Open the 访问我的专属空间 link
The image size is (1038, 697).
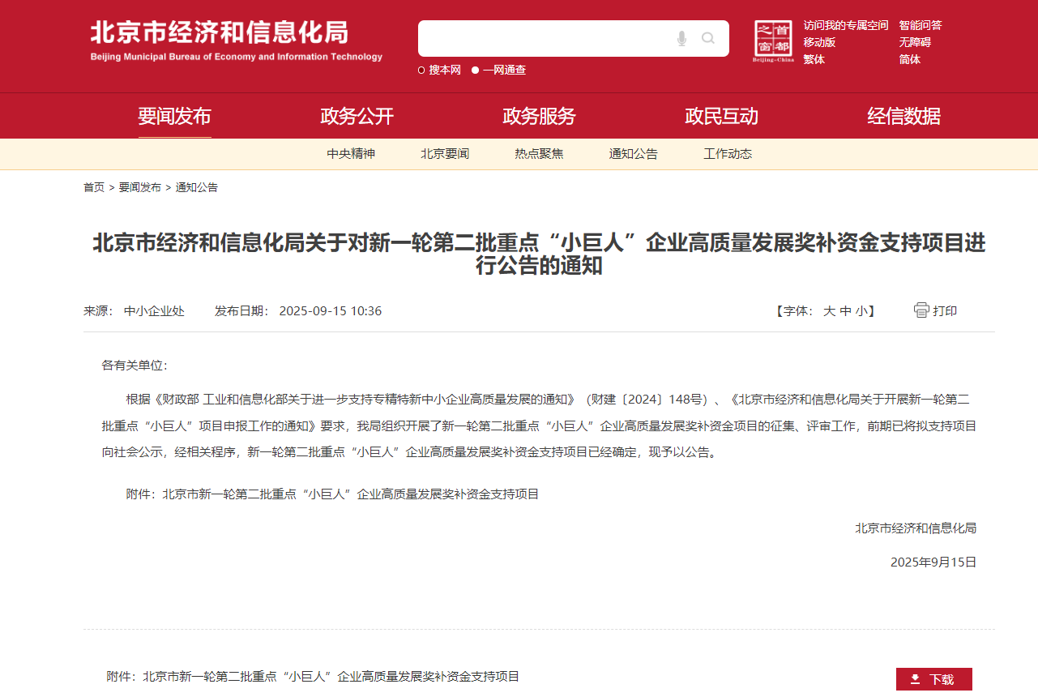point(845,25)
